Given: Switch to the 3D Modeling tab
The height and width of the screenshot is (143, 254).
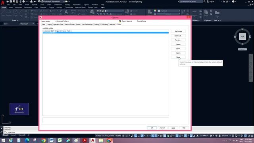Looking at the screenshot, I should (x=104, y=25).
